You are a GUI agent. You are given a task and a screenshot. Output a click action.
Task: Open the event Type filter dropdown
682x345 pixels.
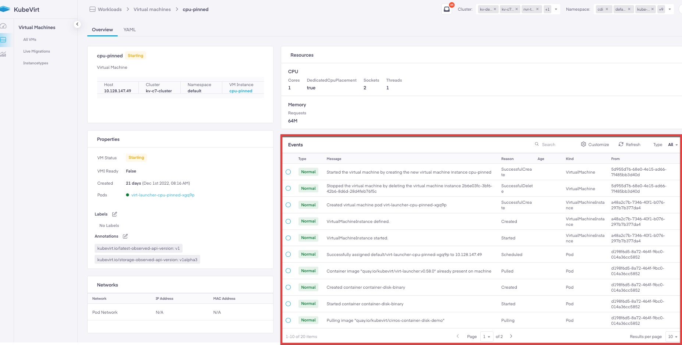(x=673, y=145)
